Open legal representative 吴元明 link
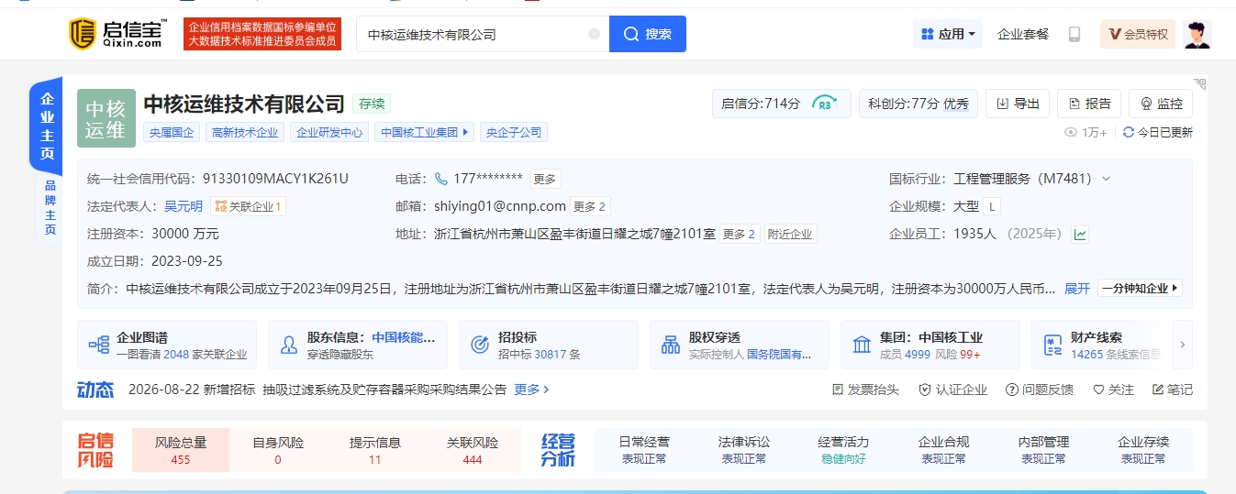The width and height of the screenshot is (1236, 494). [x=184, y=206]
